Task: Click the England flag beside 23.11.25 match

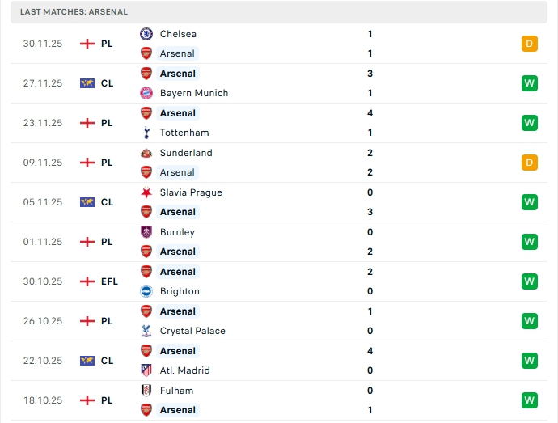Action: point(87,123)
